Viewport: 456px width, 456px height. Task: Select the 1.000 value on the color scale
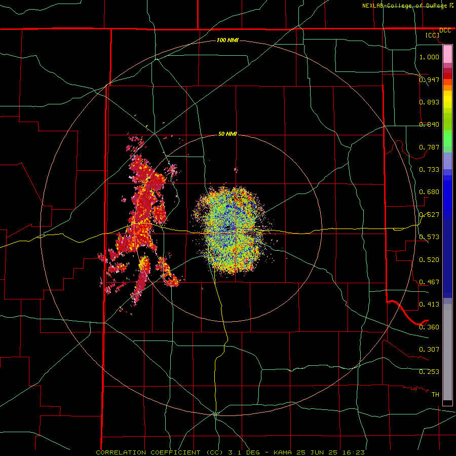[x=429, y=57]
